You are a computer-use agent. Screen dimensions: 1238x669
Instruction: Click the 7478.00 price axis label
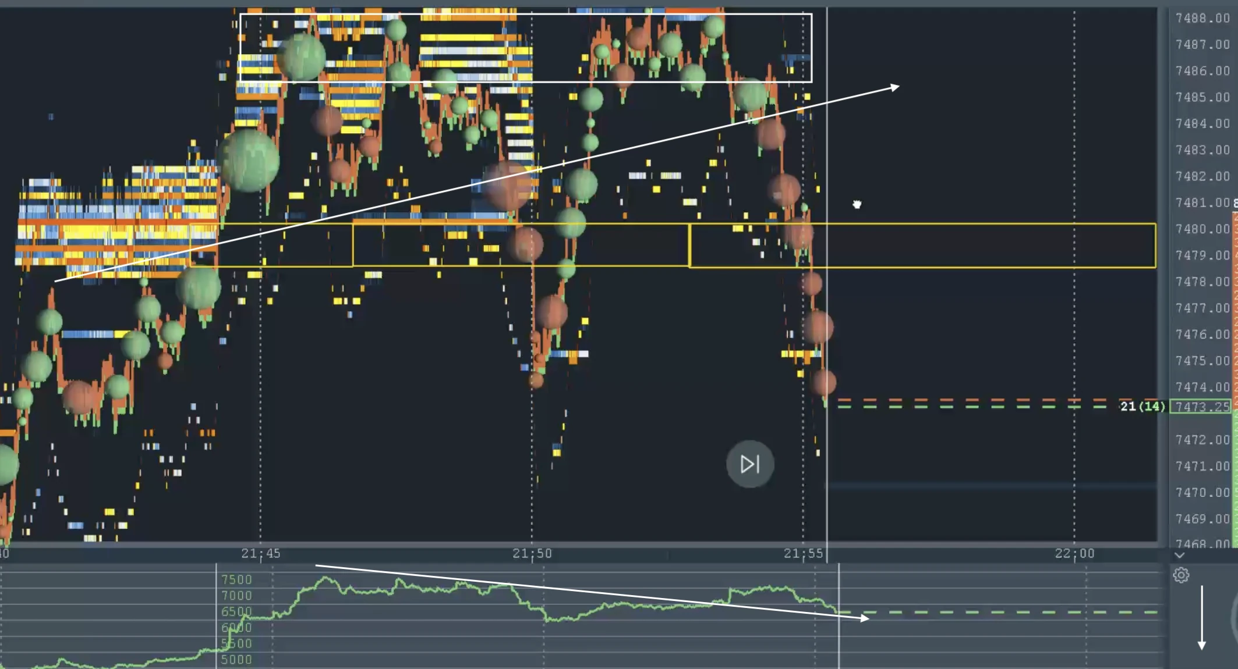(x=1202, y=282)
